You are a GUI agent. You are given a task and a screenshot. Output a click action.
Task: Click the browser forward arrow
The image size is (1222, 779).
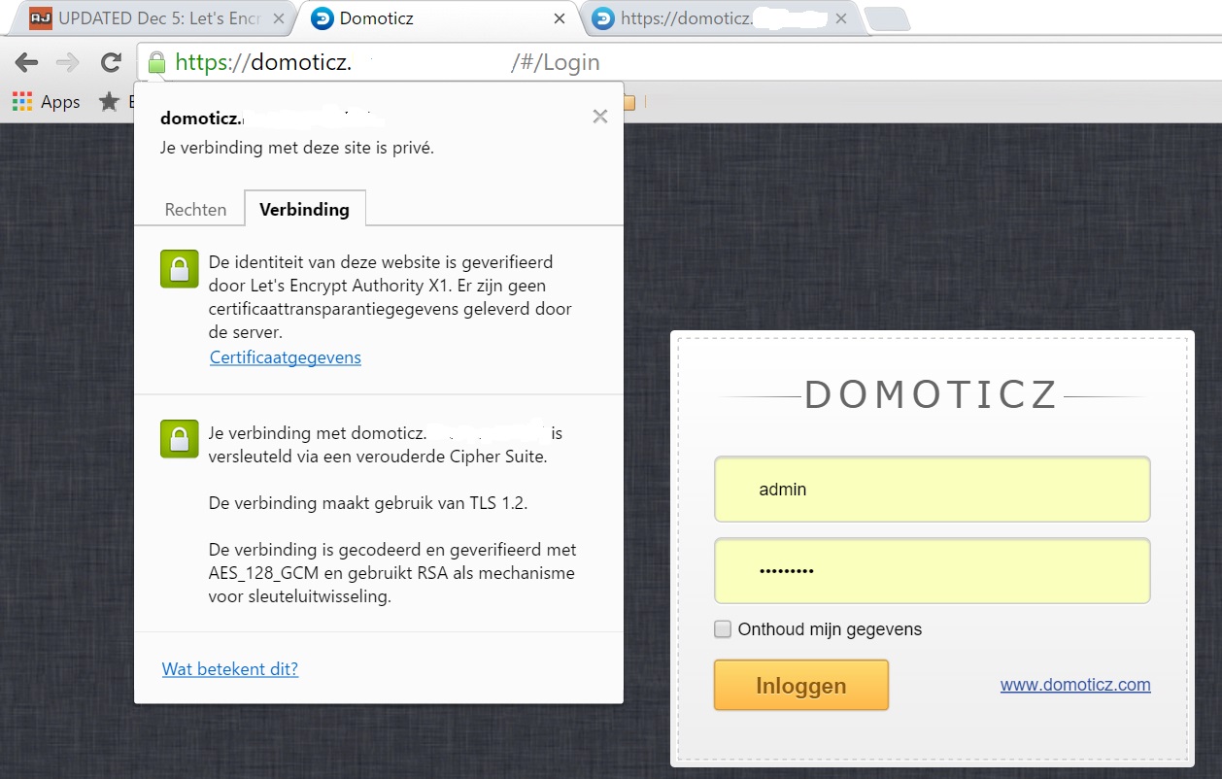pos(68,63)
